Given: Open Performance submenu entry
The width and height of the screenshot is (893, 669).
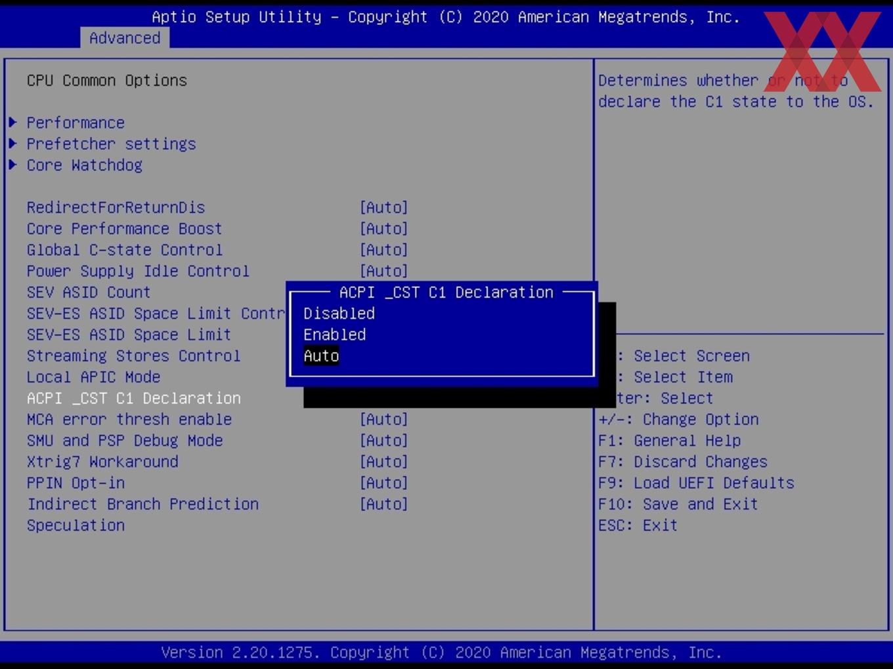Looking at the screenshot, I should 76,123.
